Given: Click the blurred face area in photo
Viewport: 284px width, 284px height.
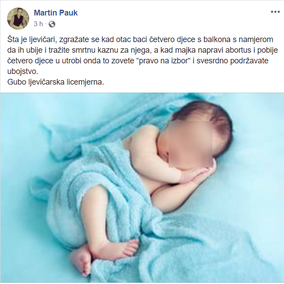Looking at the screenshot, I should pos(190,144).
